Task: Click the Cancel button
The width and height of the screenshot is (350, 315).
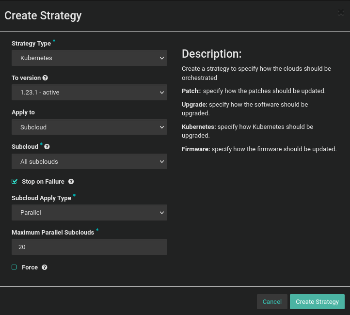Action: tap(272, 301)
